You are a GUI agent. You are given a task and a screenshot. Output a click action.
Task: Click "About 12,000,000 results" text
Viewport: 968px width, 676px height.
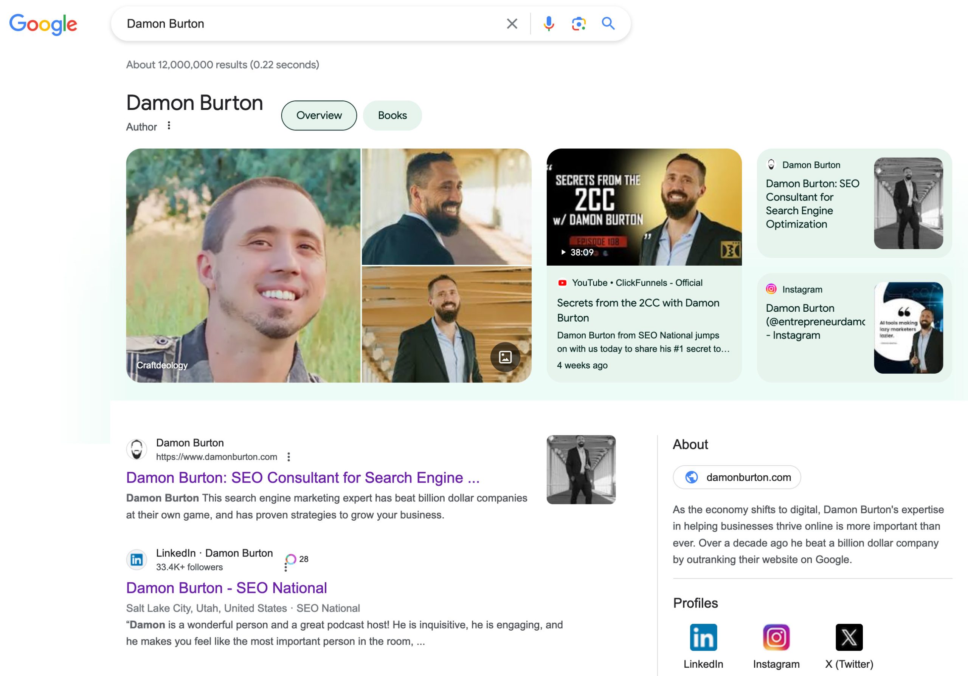[187, 65]
